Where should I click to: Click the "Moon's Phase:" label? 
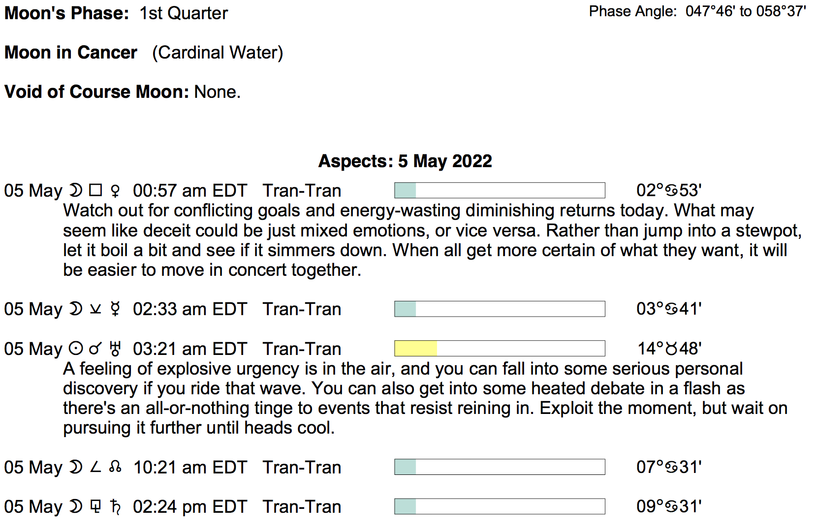click(66, 13)
